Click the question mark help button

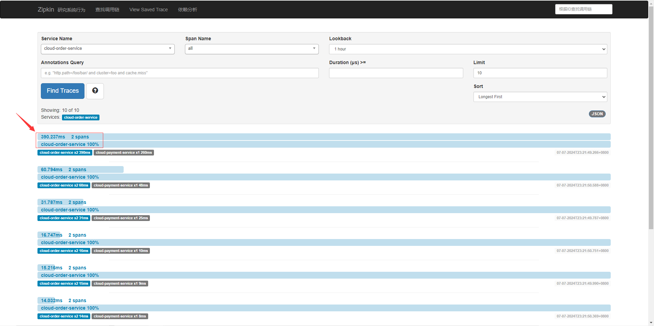pos(95,91)
